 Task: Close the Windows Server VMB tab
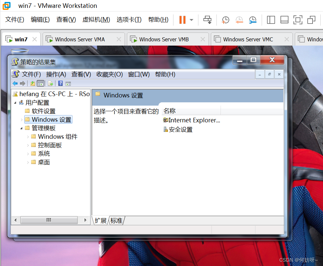203,39
